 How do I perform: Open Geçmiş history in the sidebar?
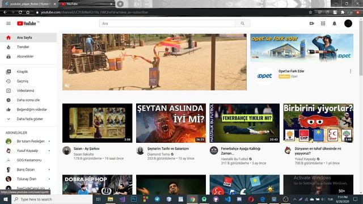(x=28, y=81)
